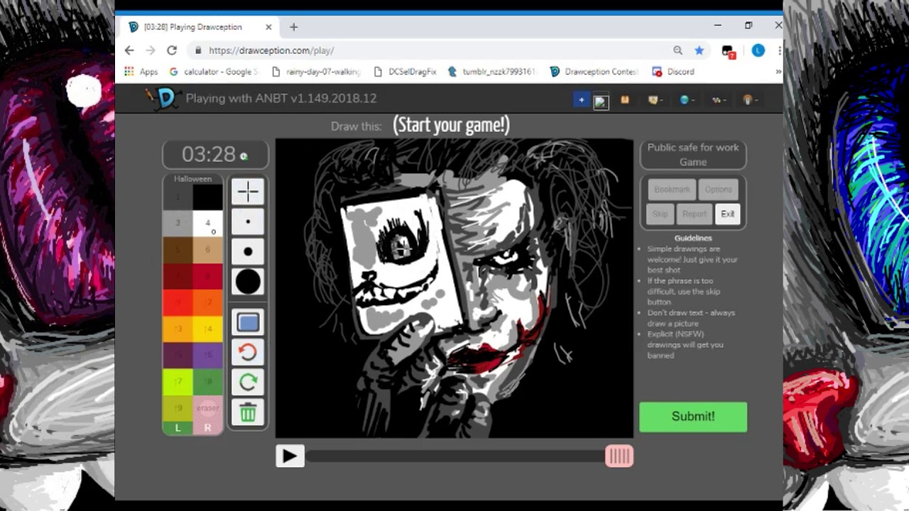Expand the tan badge header dropdown
The height and width of the screenshot is (511, 909).
(655, 100)
